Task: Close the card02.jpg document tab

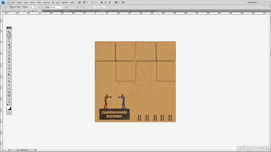Action: (x=66, y=11)
